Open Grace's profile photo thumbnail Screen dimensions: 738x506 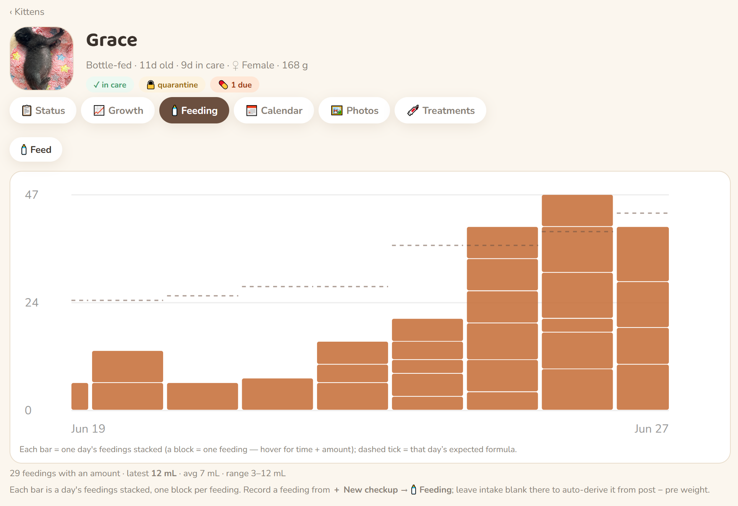click(x=42, y=58)
